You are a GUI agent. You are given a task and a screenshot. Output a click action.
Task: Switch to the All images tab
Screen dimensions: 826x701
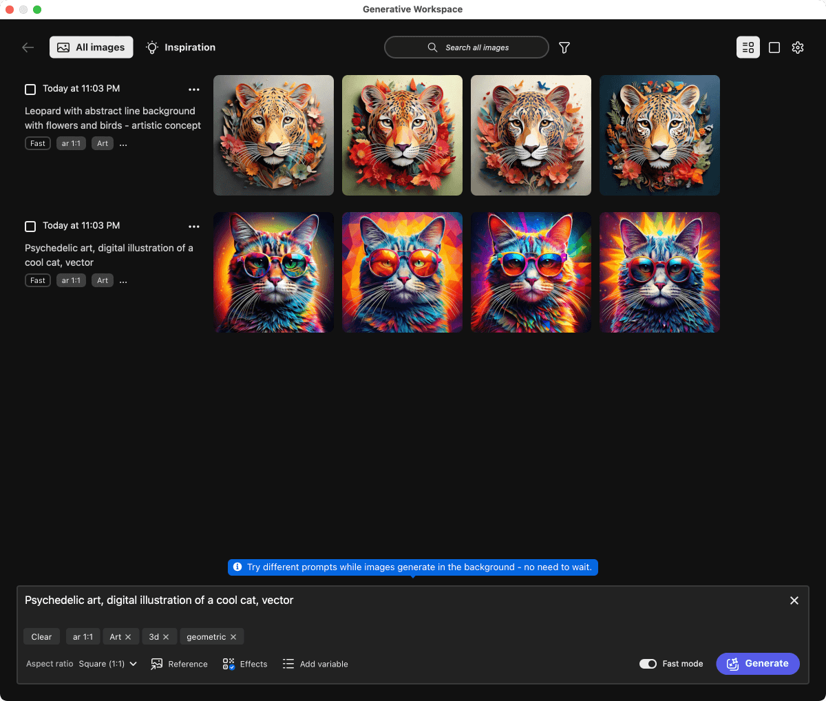click(92, 48)
